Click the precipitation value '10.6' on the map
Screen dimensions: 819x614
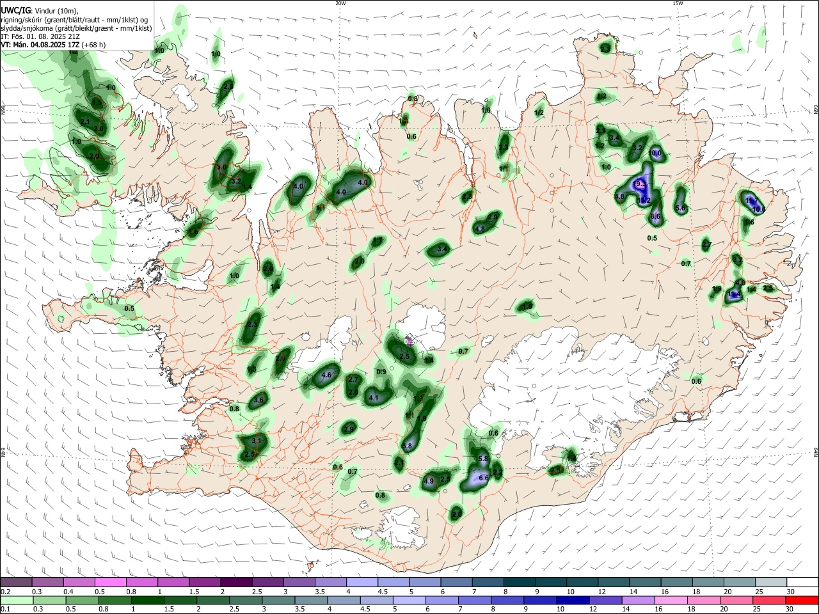(759, 209)
